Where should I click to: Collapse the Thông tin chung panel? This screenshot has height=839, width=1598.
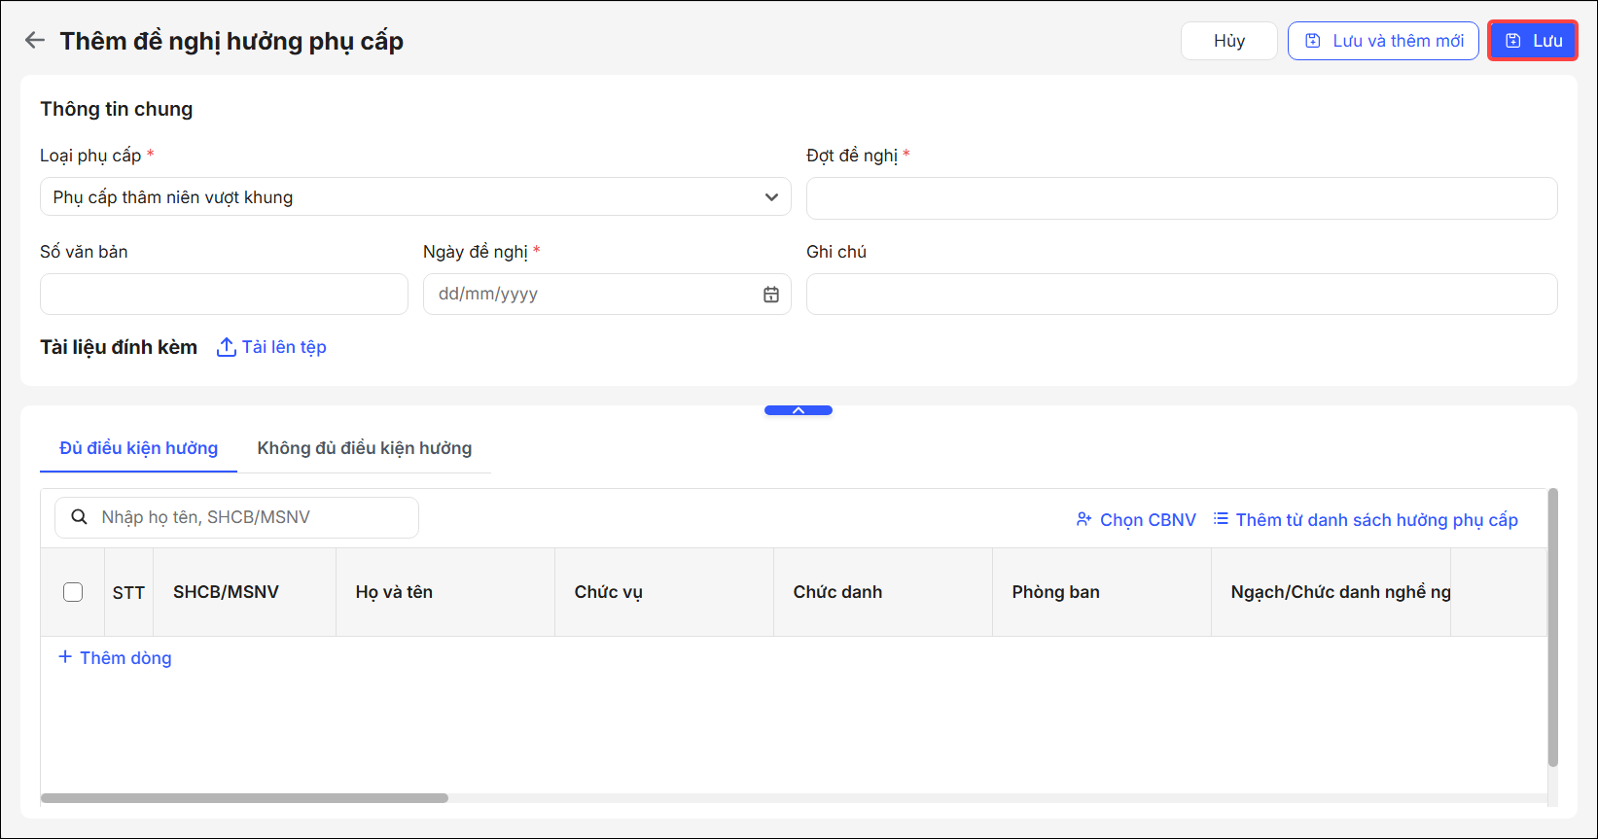coord(799,410)
